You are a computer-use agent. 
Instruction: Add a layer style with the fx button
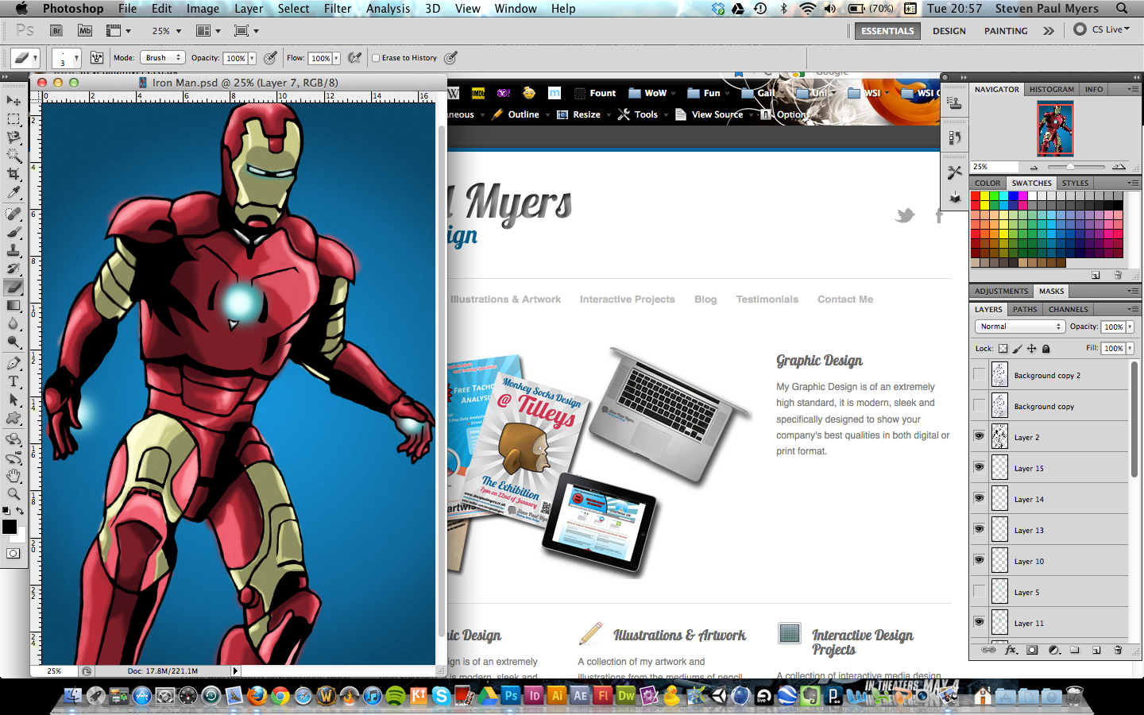(1011, 650)
